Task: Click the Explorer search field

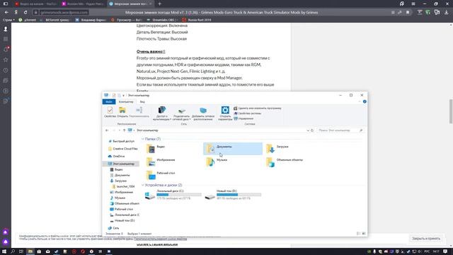Action: tap(340, 130)
